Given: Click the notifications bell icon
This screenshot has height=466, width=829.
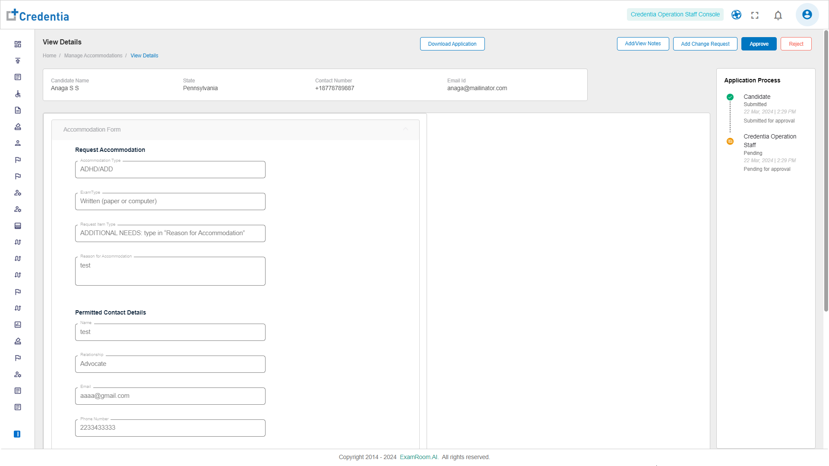Looking at the screenshot, I should (x=778, y=16).
